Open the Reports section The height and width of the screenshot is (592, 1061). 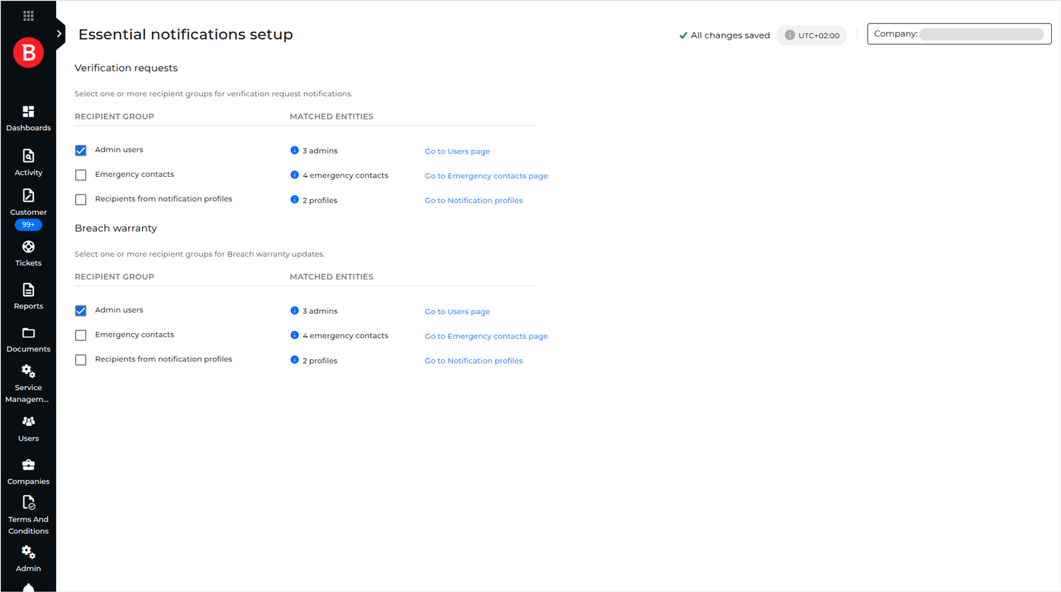(x=28, y=296)
